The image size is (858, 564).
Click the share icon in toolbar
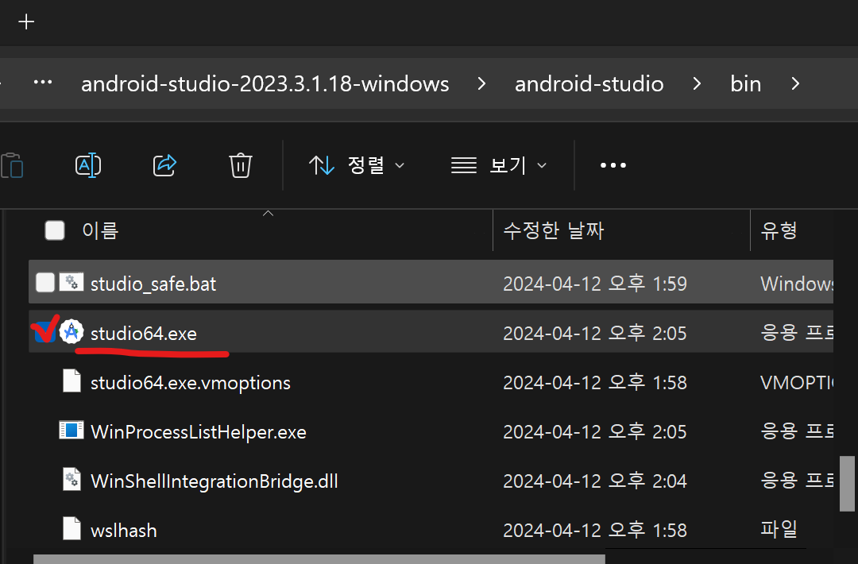tap(164, 165)
